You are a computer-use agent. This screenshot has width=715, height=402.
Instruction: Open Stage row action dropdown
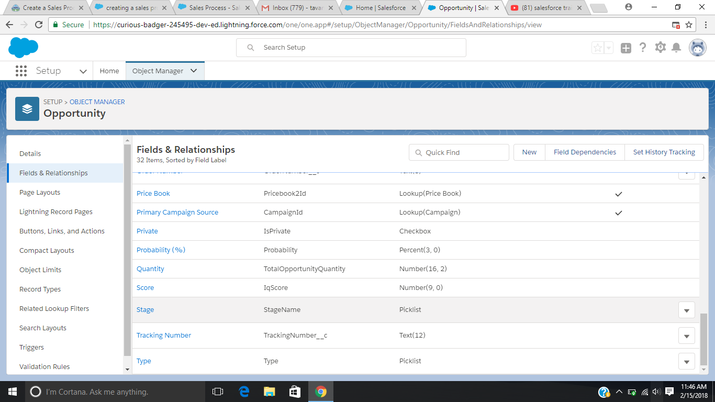[x=687, y=310]
